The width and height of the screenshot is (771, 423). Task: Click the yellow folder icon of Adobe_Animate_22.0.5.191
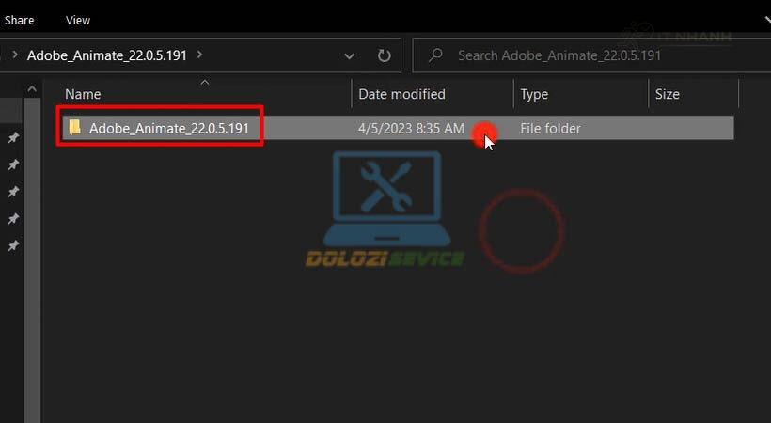click(74, 128)
